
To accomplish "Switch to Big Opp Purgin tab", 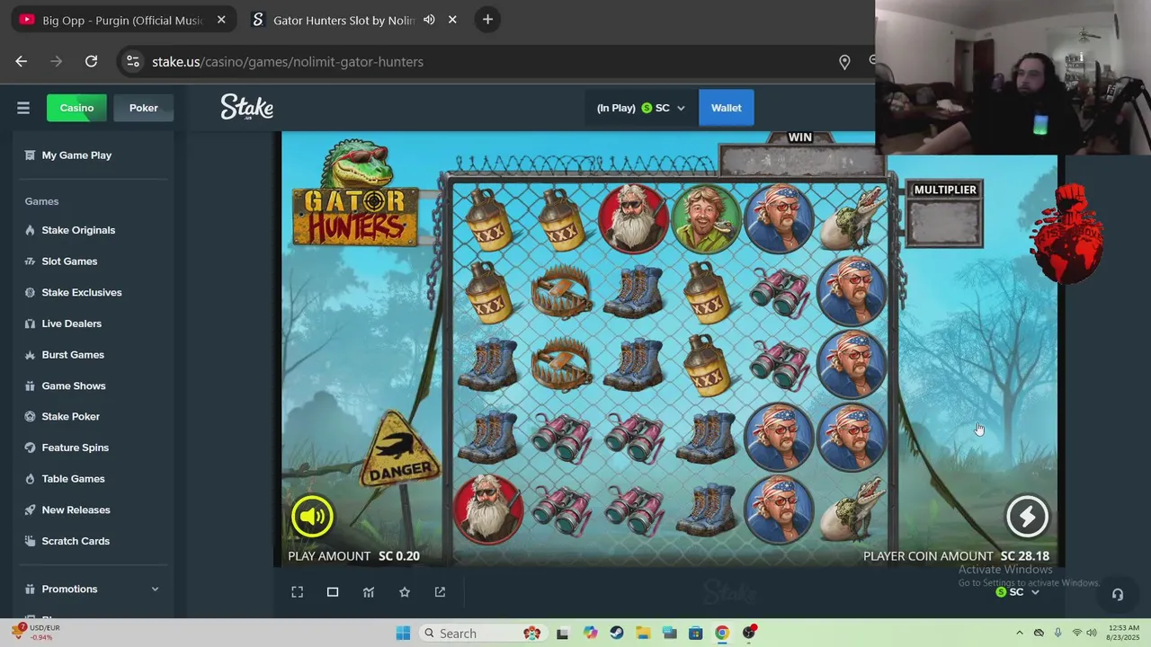I will [124, 20].
